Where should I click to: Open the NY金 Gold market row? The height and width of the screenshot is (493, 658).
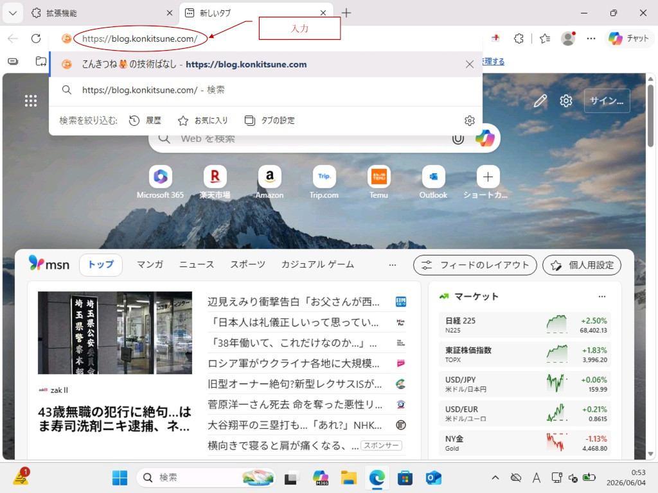[525, 443]
